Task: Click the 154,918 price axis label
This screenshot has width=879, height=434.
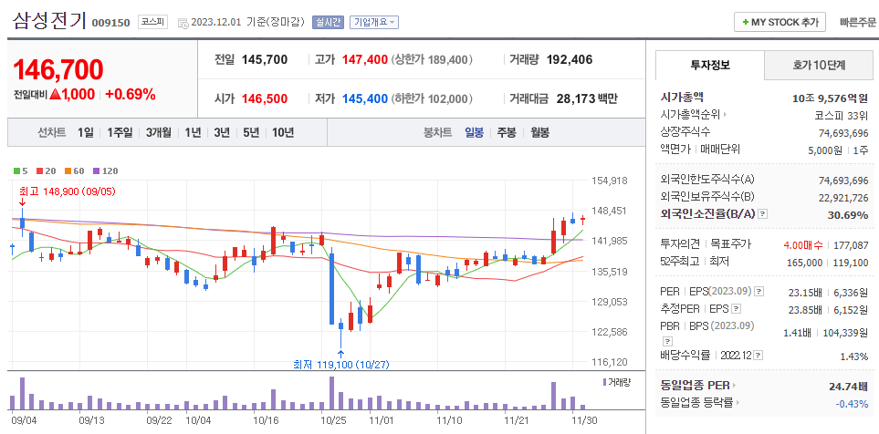Action: pyautogui.click(x=610, y=181)
